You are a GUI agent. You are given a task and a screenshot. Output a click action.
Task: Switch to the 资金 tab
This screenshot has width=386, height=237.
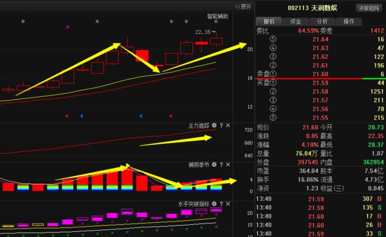click(295, 22)
